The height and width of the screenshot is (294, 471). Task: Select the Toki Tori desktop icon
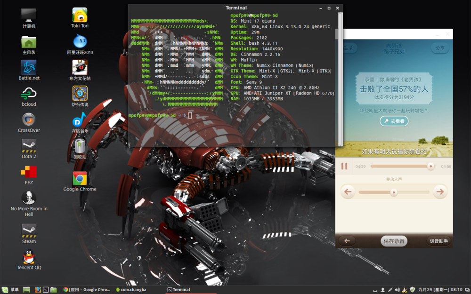point(80,18)
